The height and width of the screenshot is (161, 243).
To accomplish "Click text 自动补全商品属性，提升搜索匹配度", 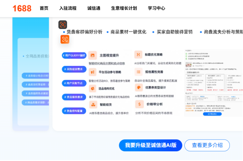I will 156,80.
